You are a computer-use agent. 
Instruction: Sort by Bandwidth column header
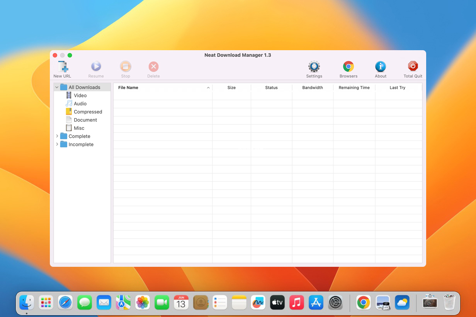(x=313, y=88)
